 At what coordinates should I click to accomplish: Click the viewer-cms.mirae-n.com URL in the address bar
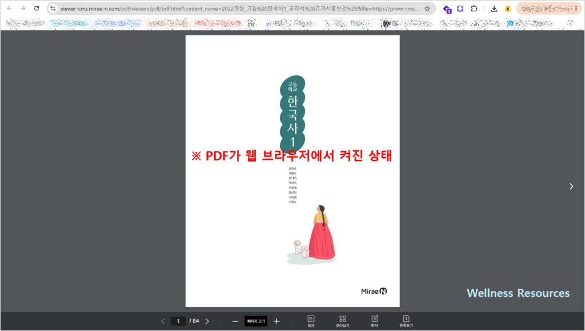point(239,9)
